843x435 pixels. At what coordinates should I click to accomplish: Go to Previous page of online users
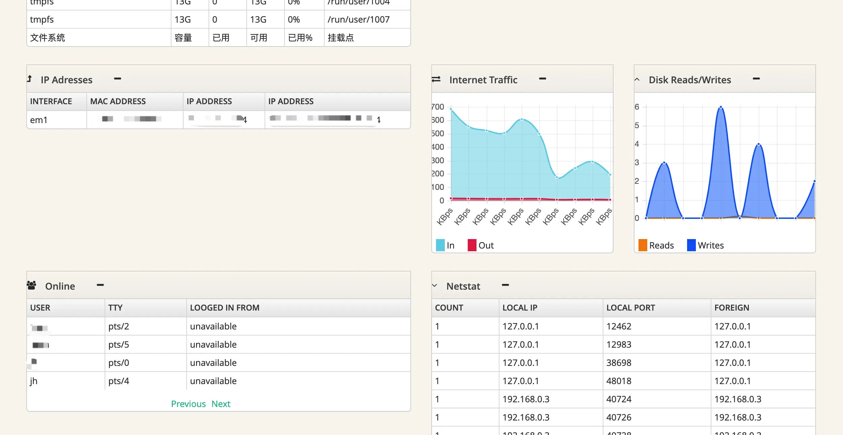tap(188, 404)
